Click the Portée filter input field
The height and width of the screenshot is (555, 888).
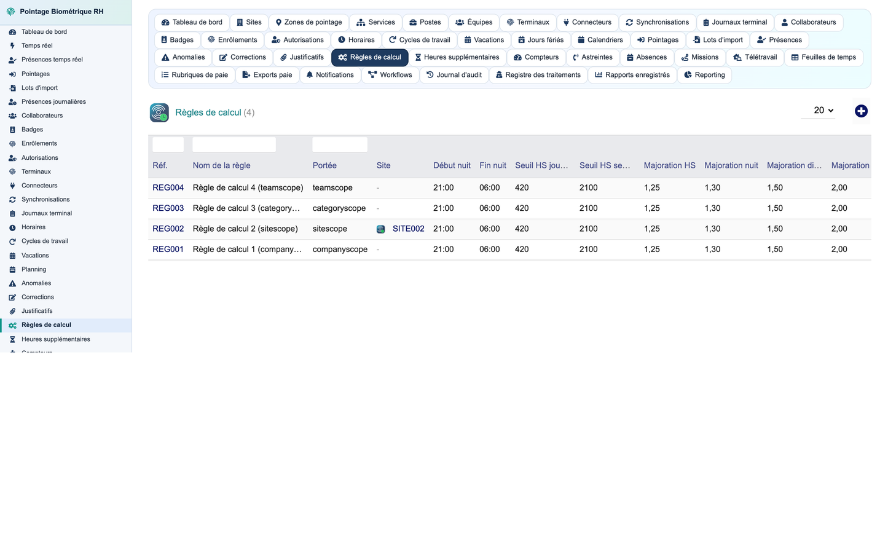(x=340, y=144)
